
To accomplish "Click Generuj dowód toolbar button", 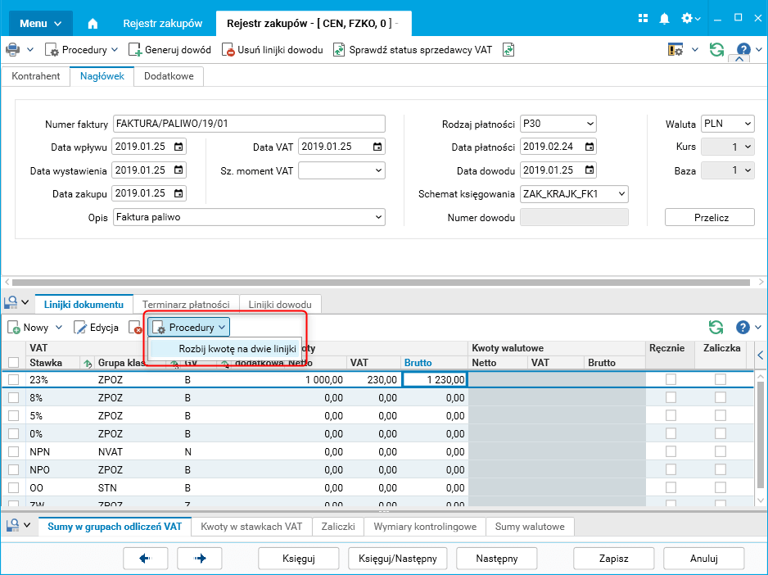I will pos(169,50).
